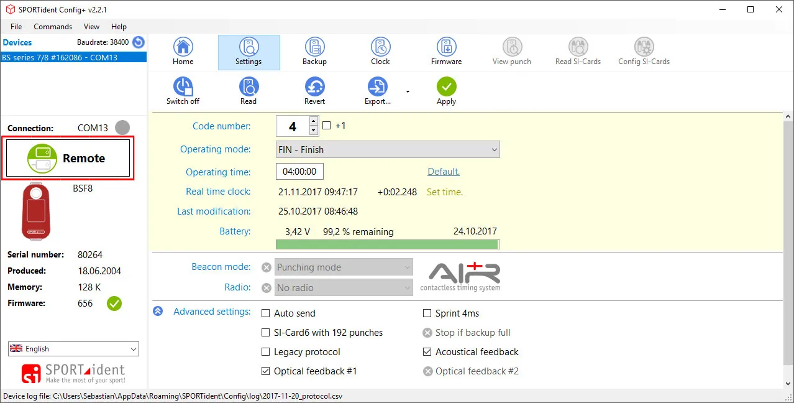Image resolution: width=794 pixels, height=403 pixels.
Task: Open the Backup section
Action: (314, 52)
